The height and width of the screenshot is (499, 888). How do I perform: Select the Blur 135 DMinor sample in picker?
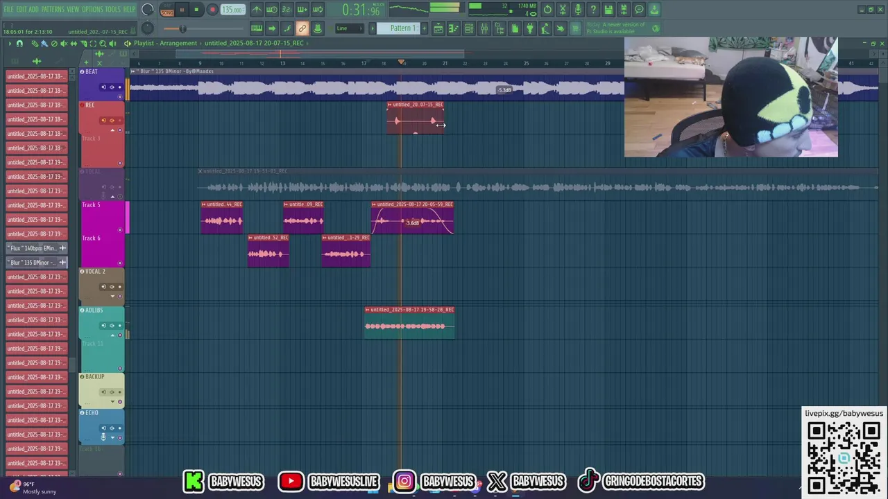click(37, 263)
